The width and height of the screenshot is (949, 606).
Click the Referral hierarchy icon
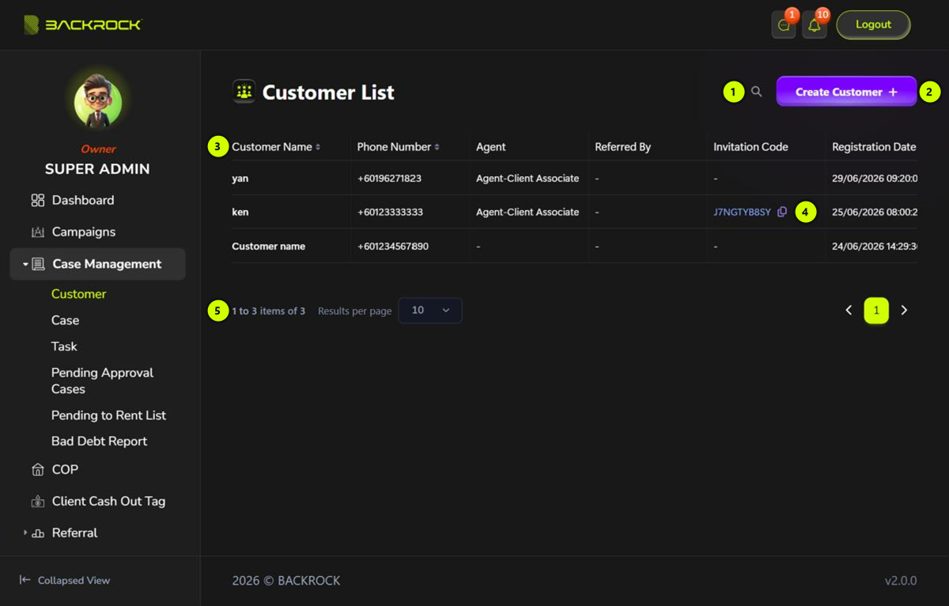click(x=37, y=533)
